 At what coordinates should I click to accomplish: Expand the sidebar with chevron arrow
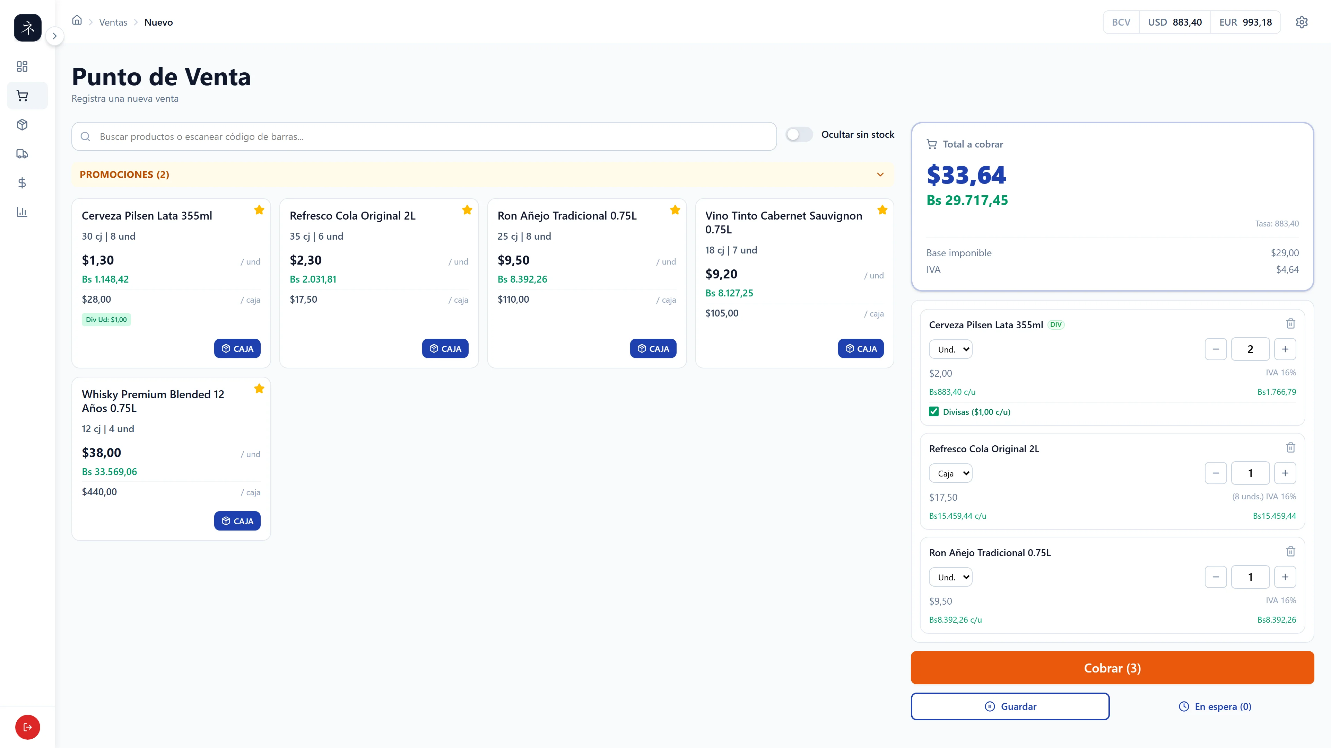point(55,36)
